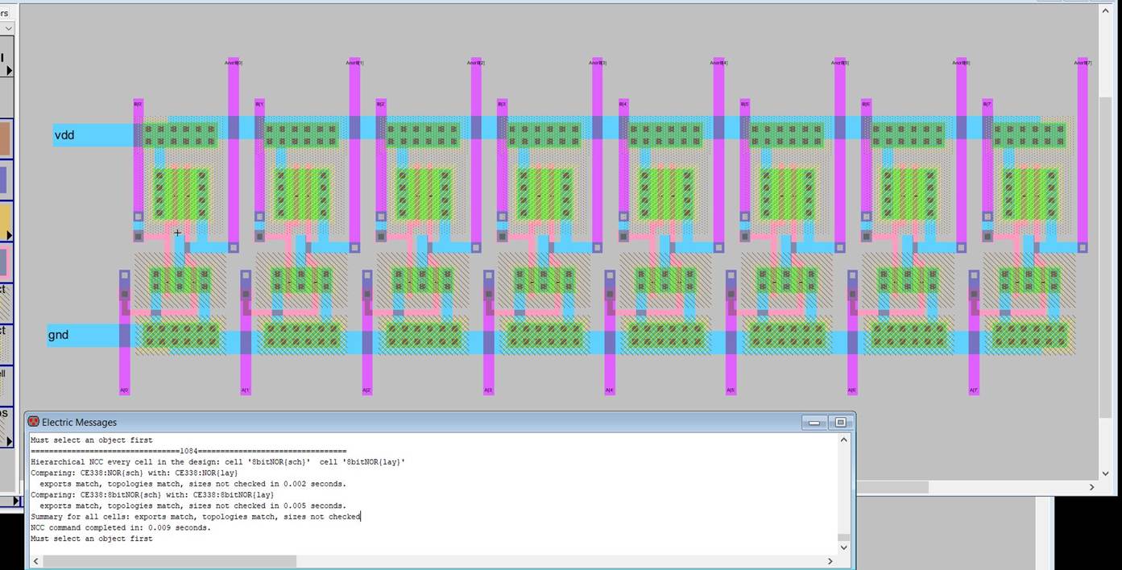Select the vdd export label

coord(64,135)
